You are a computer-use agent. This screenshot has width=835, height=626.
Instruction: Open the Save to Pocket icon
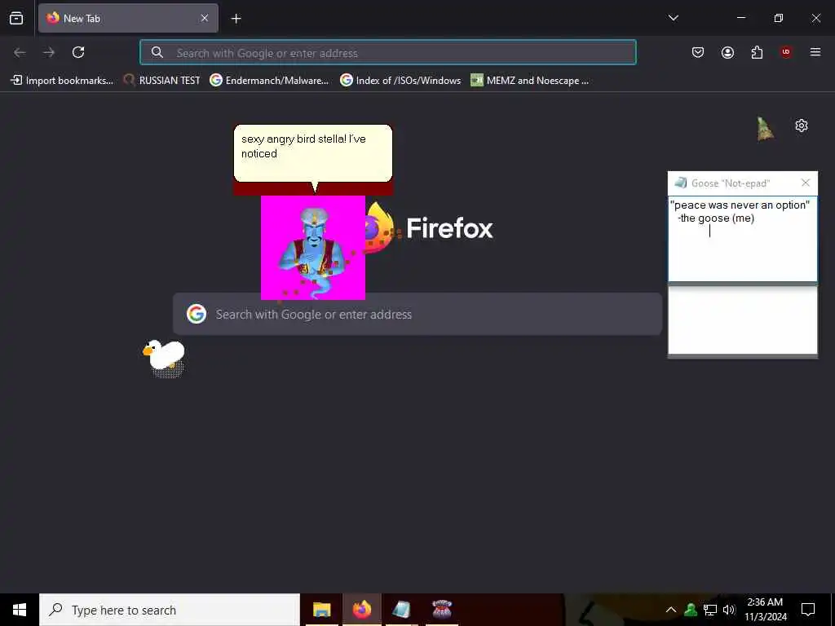point(698,52)
